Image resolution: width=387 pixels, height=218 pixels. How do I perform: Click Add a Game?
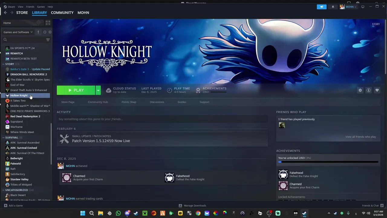click(13, 206)
